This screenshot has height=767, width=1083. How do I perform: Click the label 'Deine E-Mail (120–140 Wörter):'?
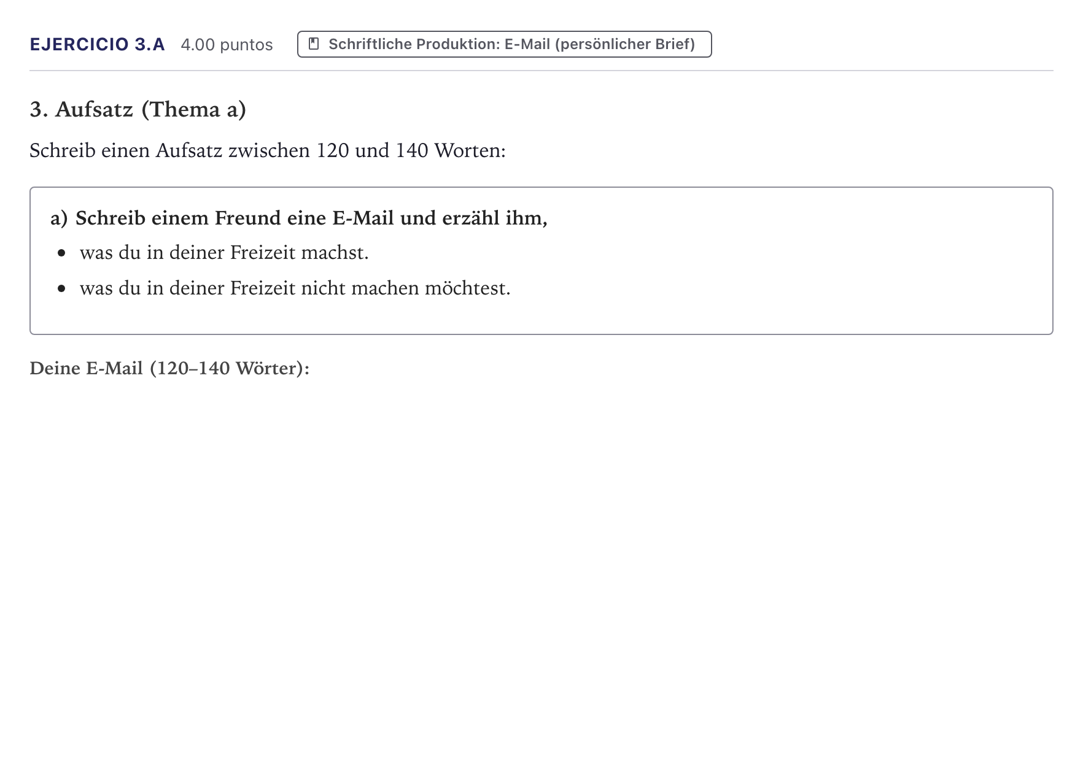click(x=169, y=368)
